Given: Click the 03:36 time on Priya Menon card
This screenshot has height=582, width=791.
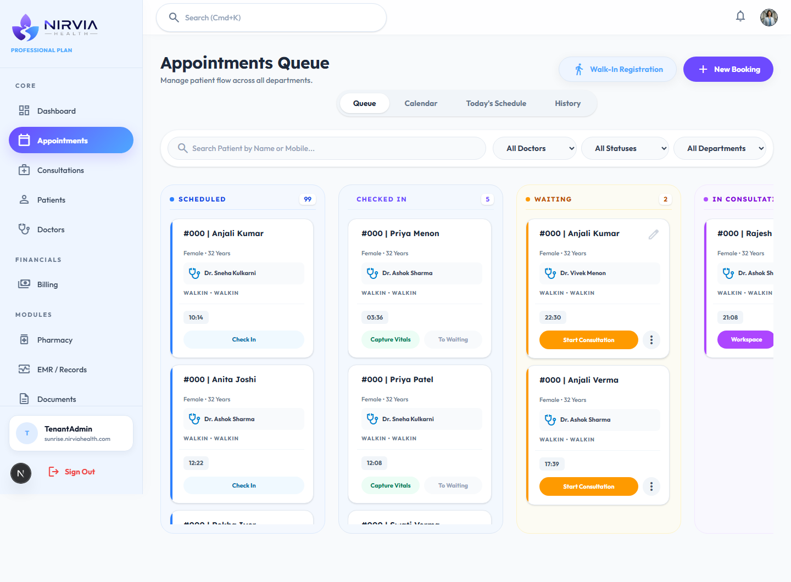Looking at the screenshot, I should click(x=375, y=317).
